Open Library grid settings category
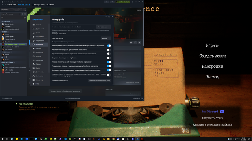The width and height of the screenshot is (252, 141). (x=33, y=52)
